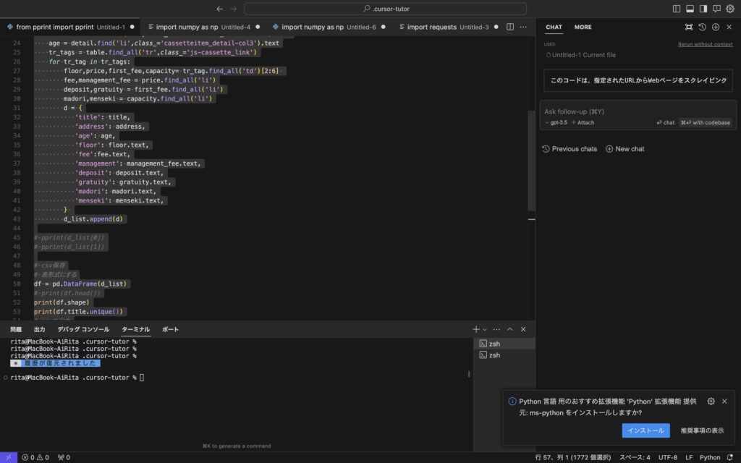
Task: Click the .cursor-tutor search box
Action: click(385, 9)
